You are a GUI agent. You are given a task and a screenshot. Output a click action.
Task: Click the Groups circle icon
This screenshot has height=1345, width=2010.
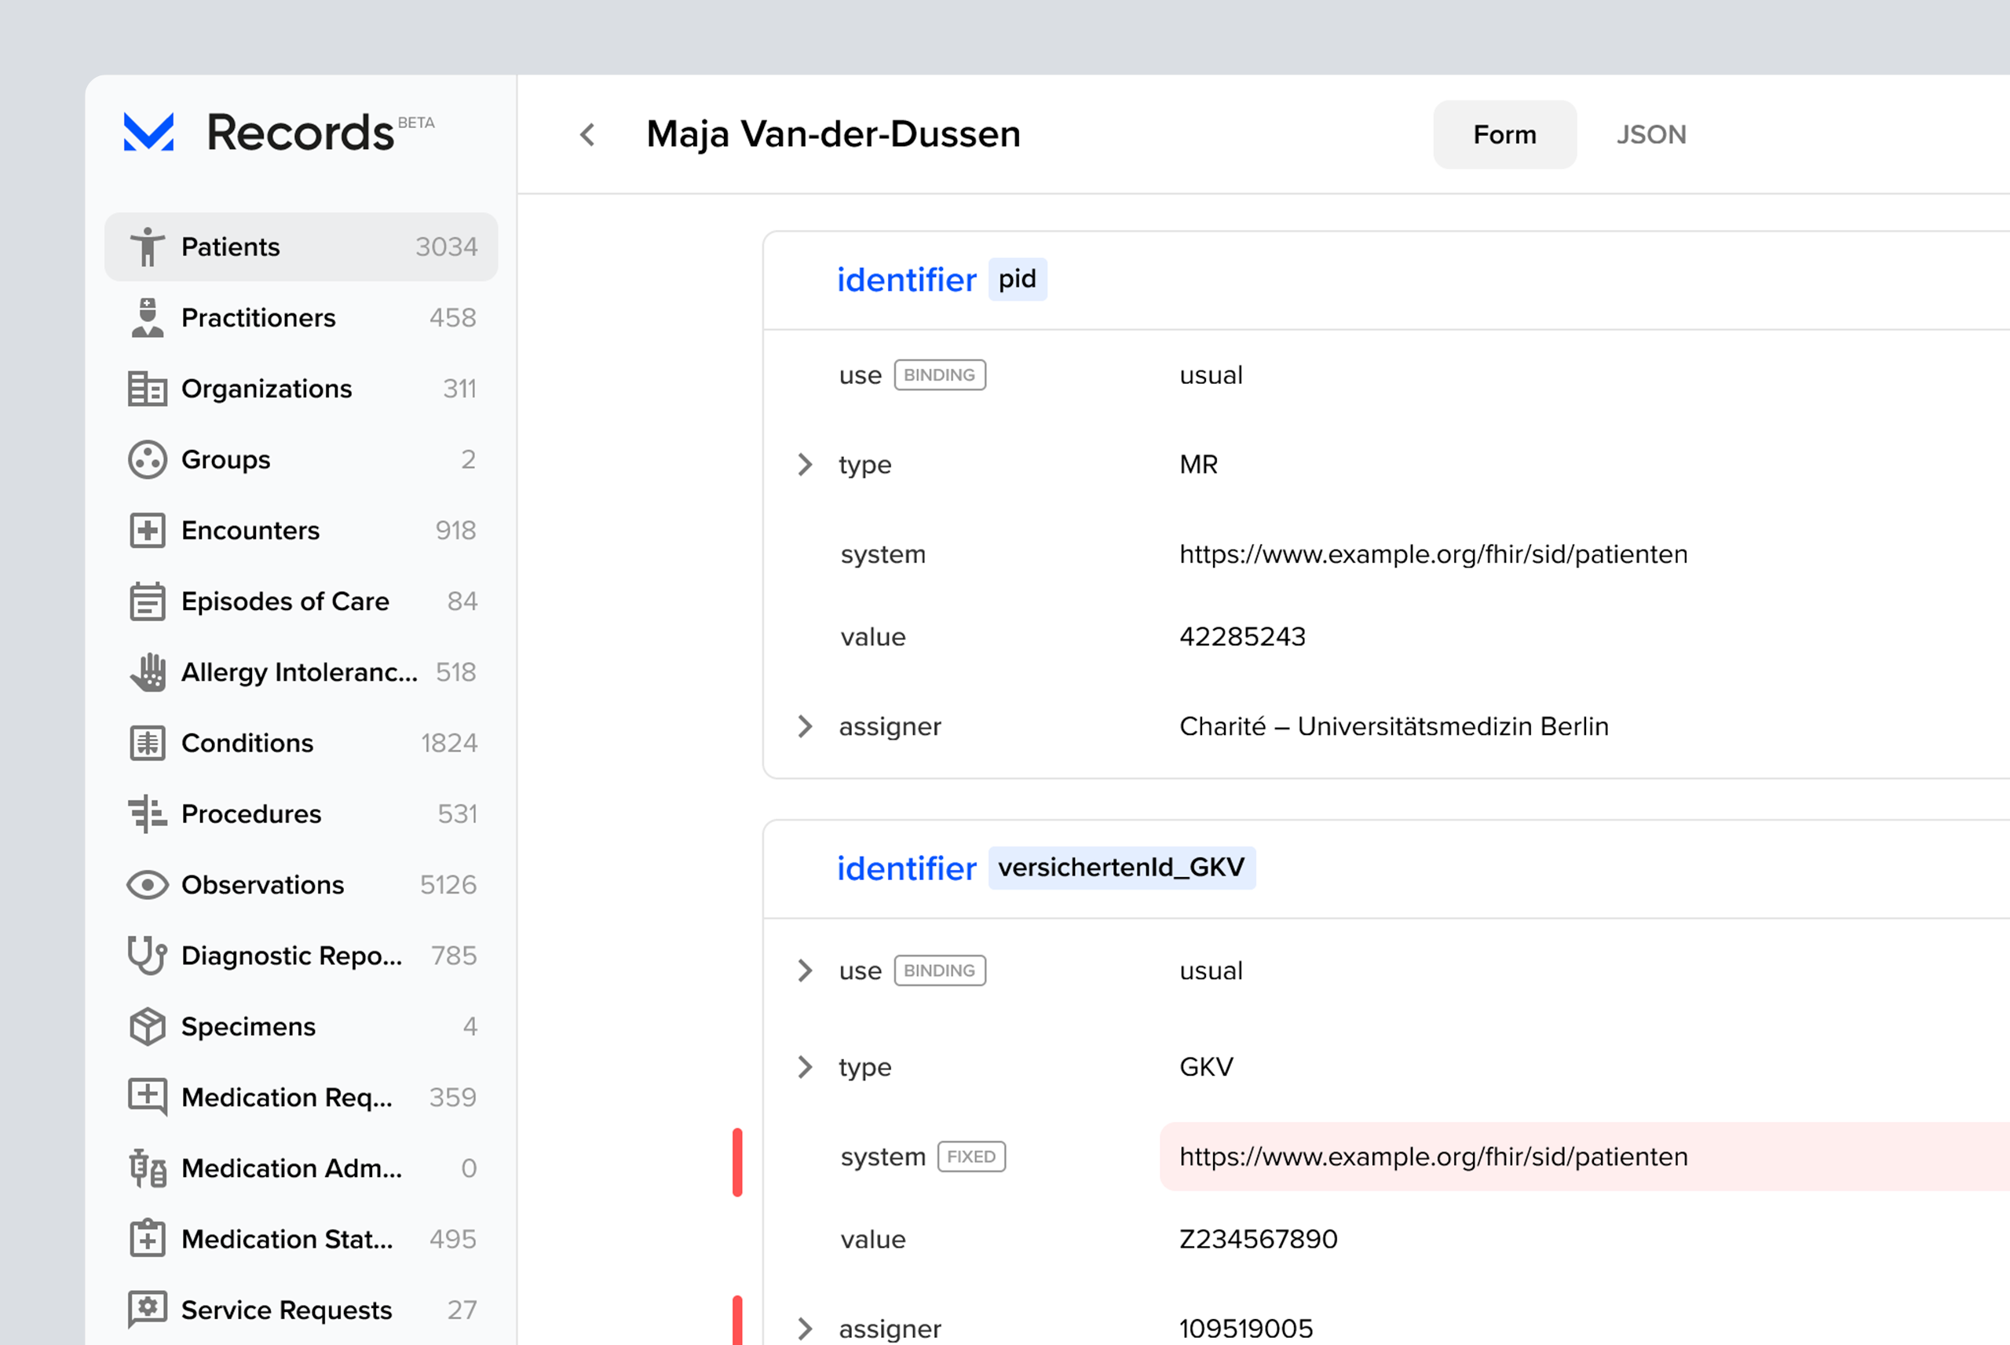[148, 460]
